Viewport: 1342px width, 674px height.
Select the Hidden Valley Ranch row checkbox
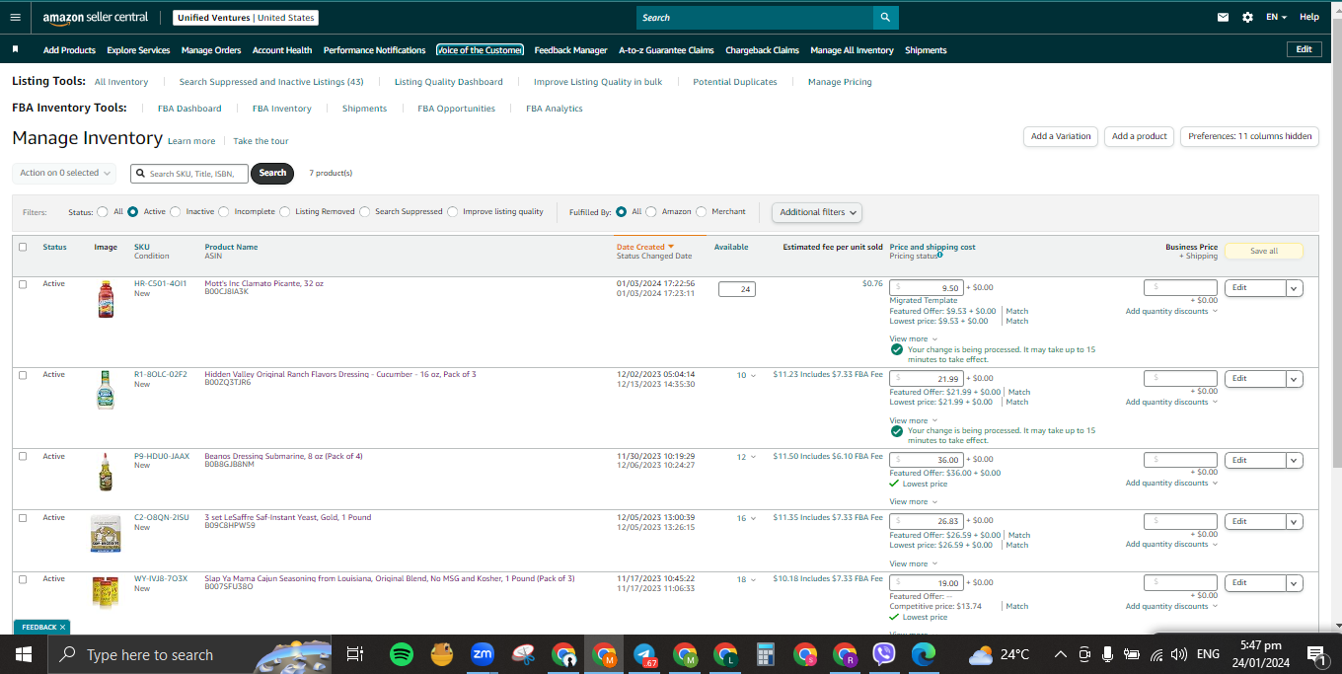[23, 375]
